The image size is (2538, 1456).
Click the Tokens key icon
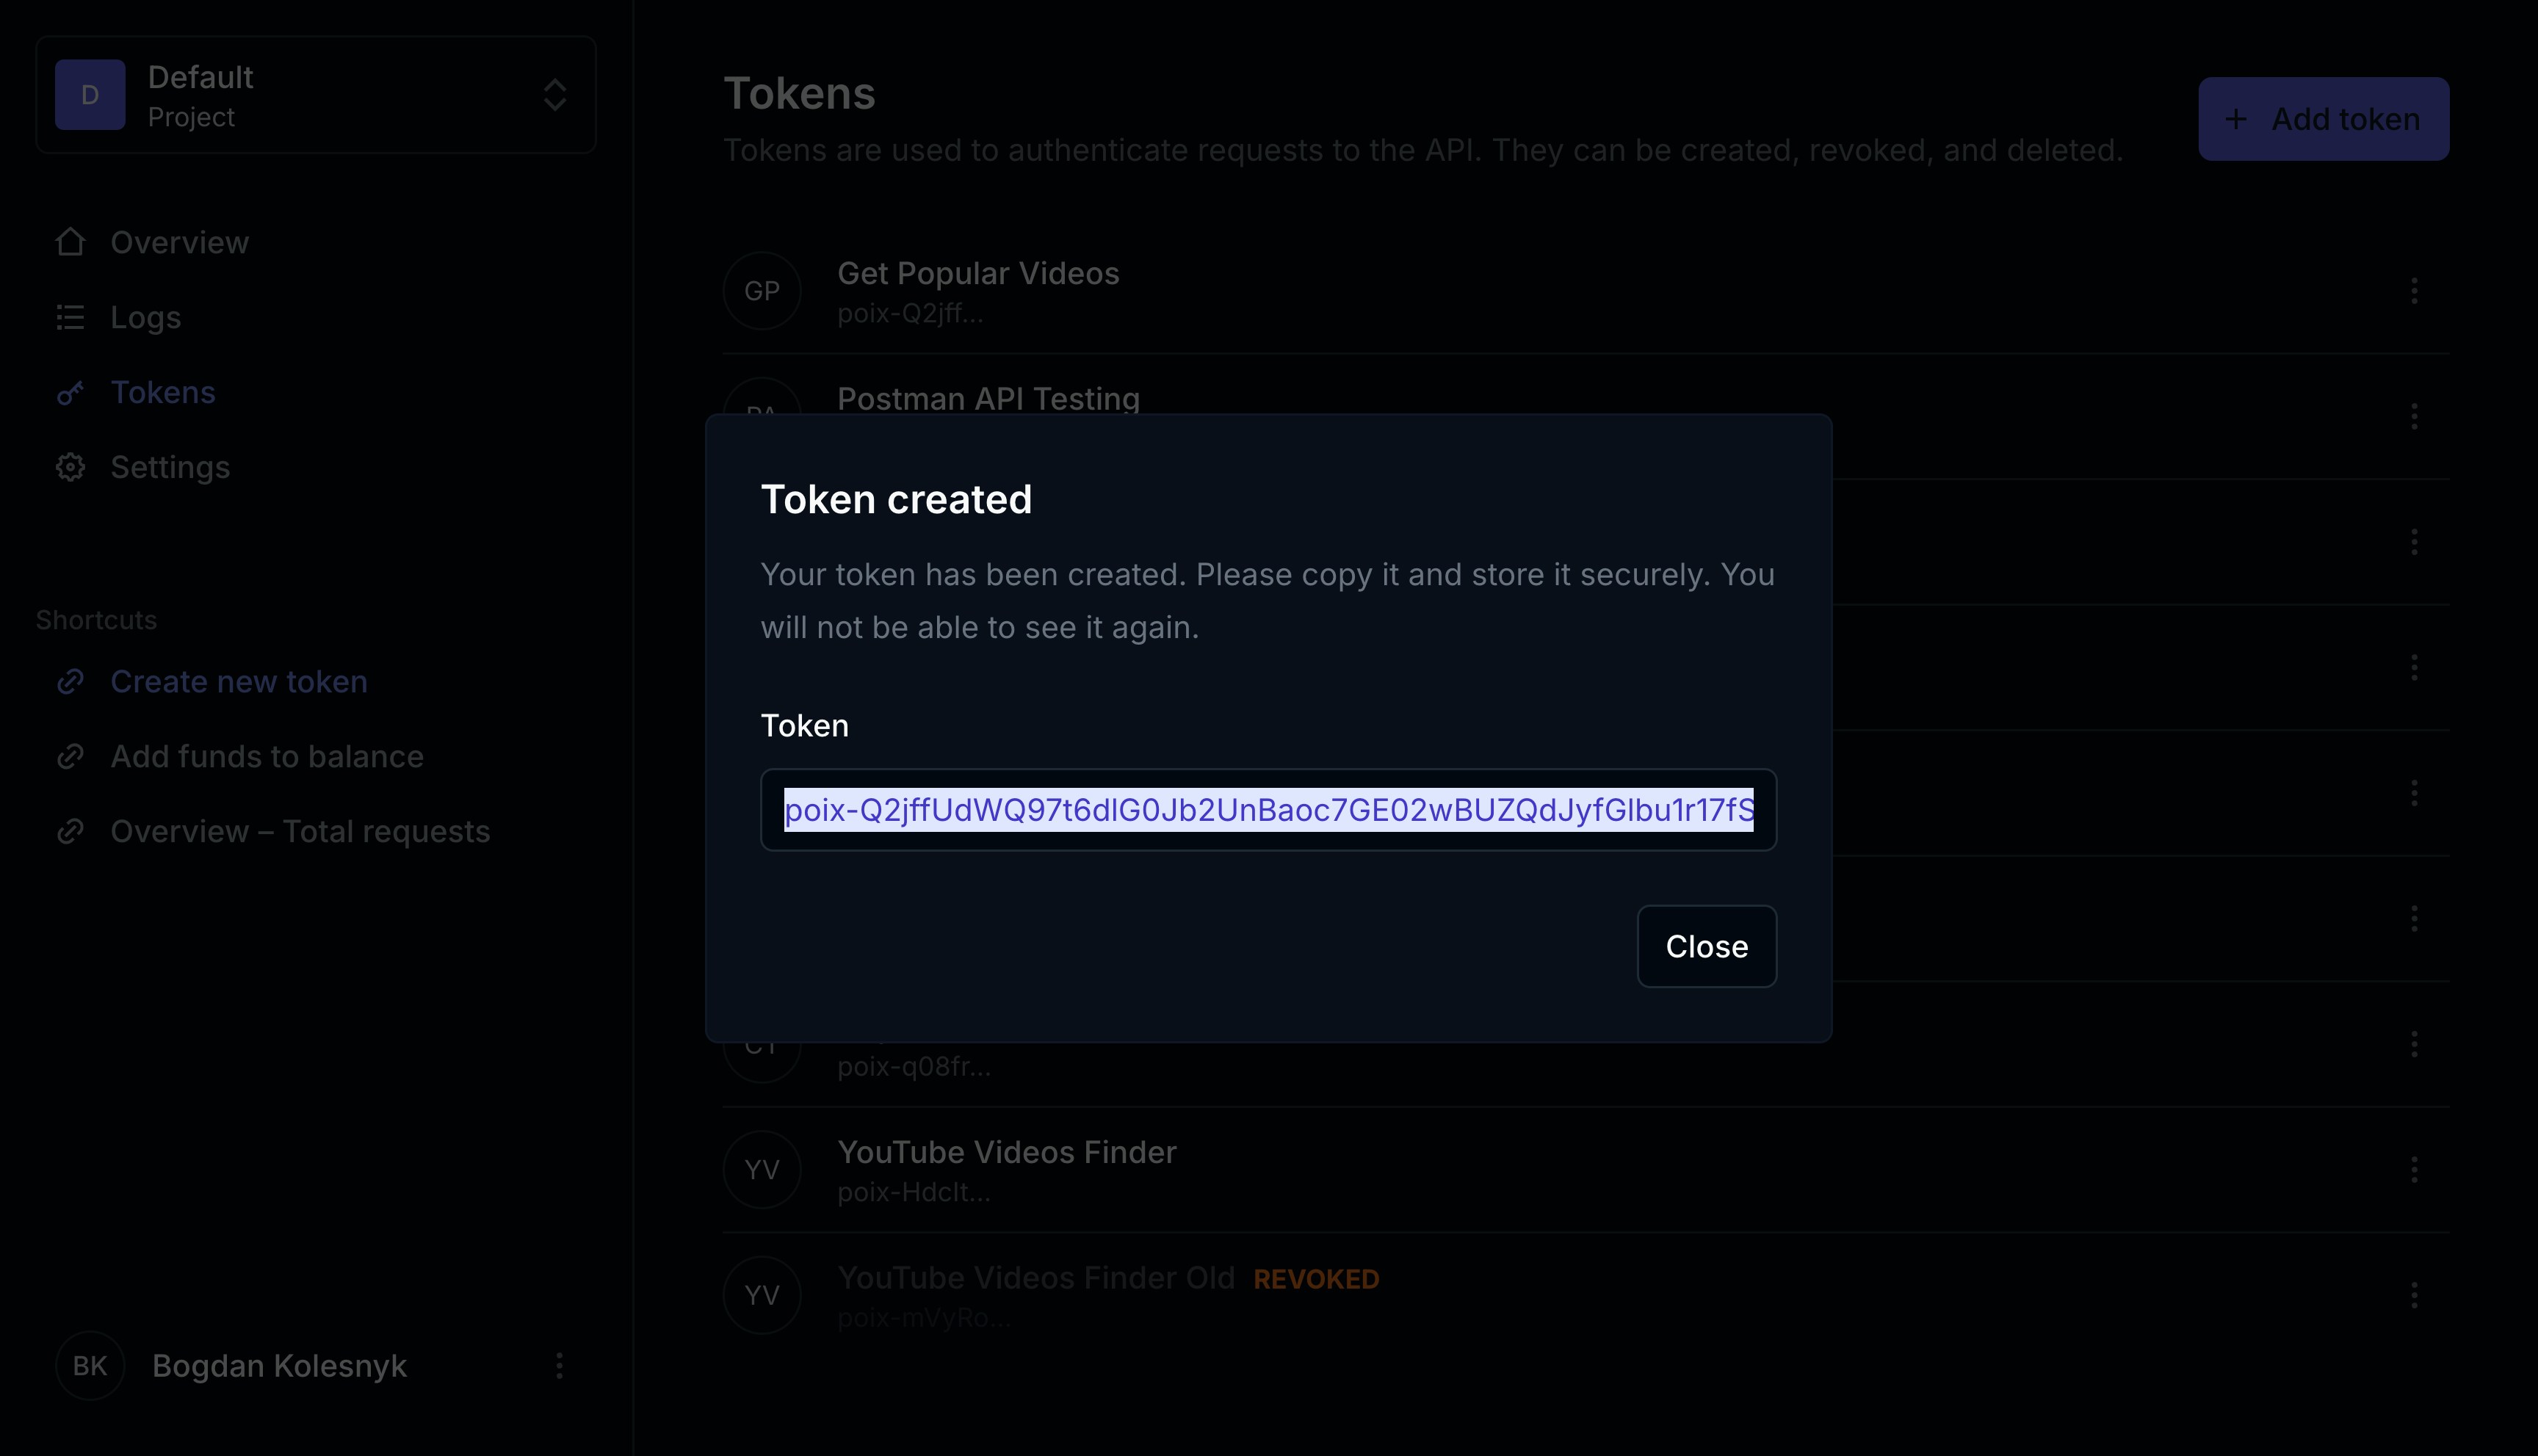[70, 393]
